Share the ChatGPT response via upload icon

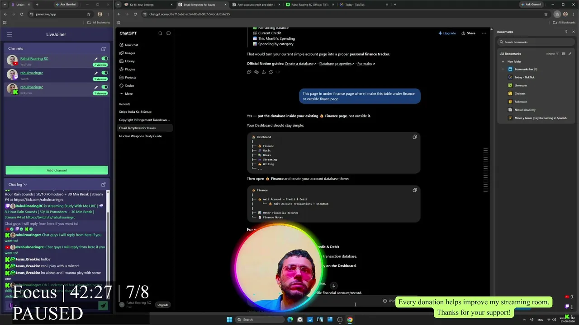click(x=264, y=72)
